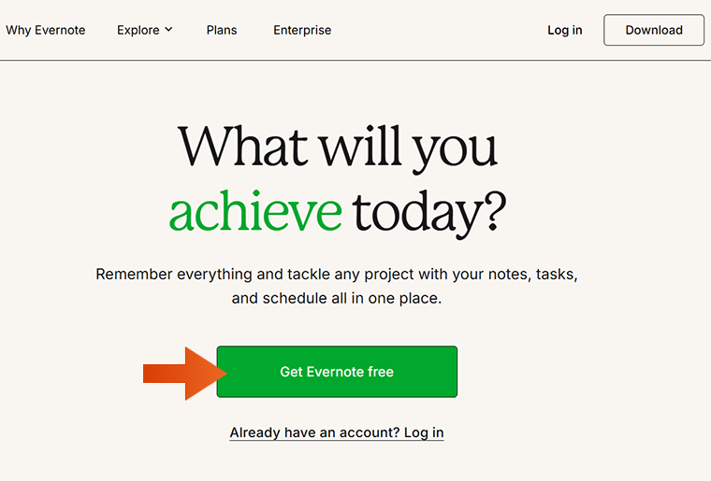Follow the "Already have an account?" text link

(x=314, y=432)
